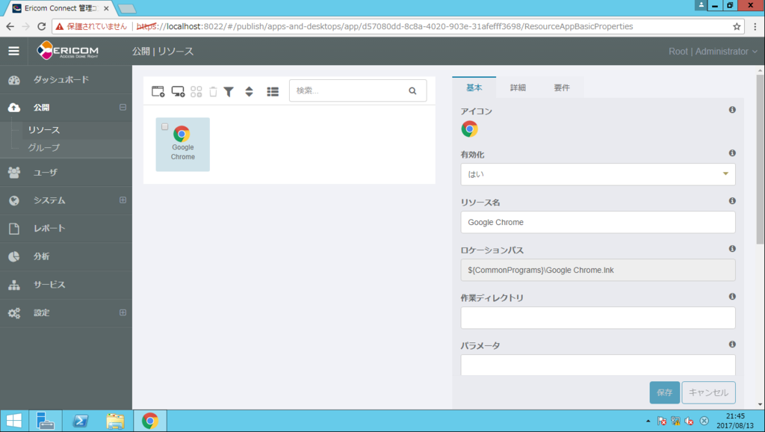Viewport: 765px width, 432px height.
Task: Switch to the 基本 tab
Action: coord(474,88)
